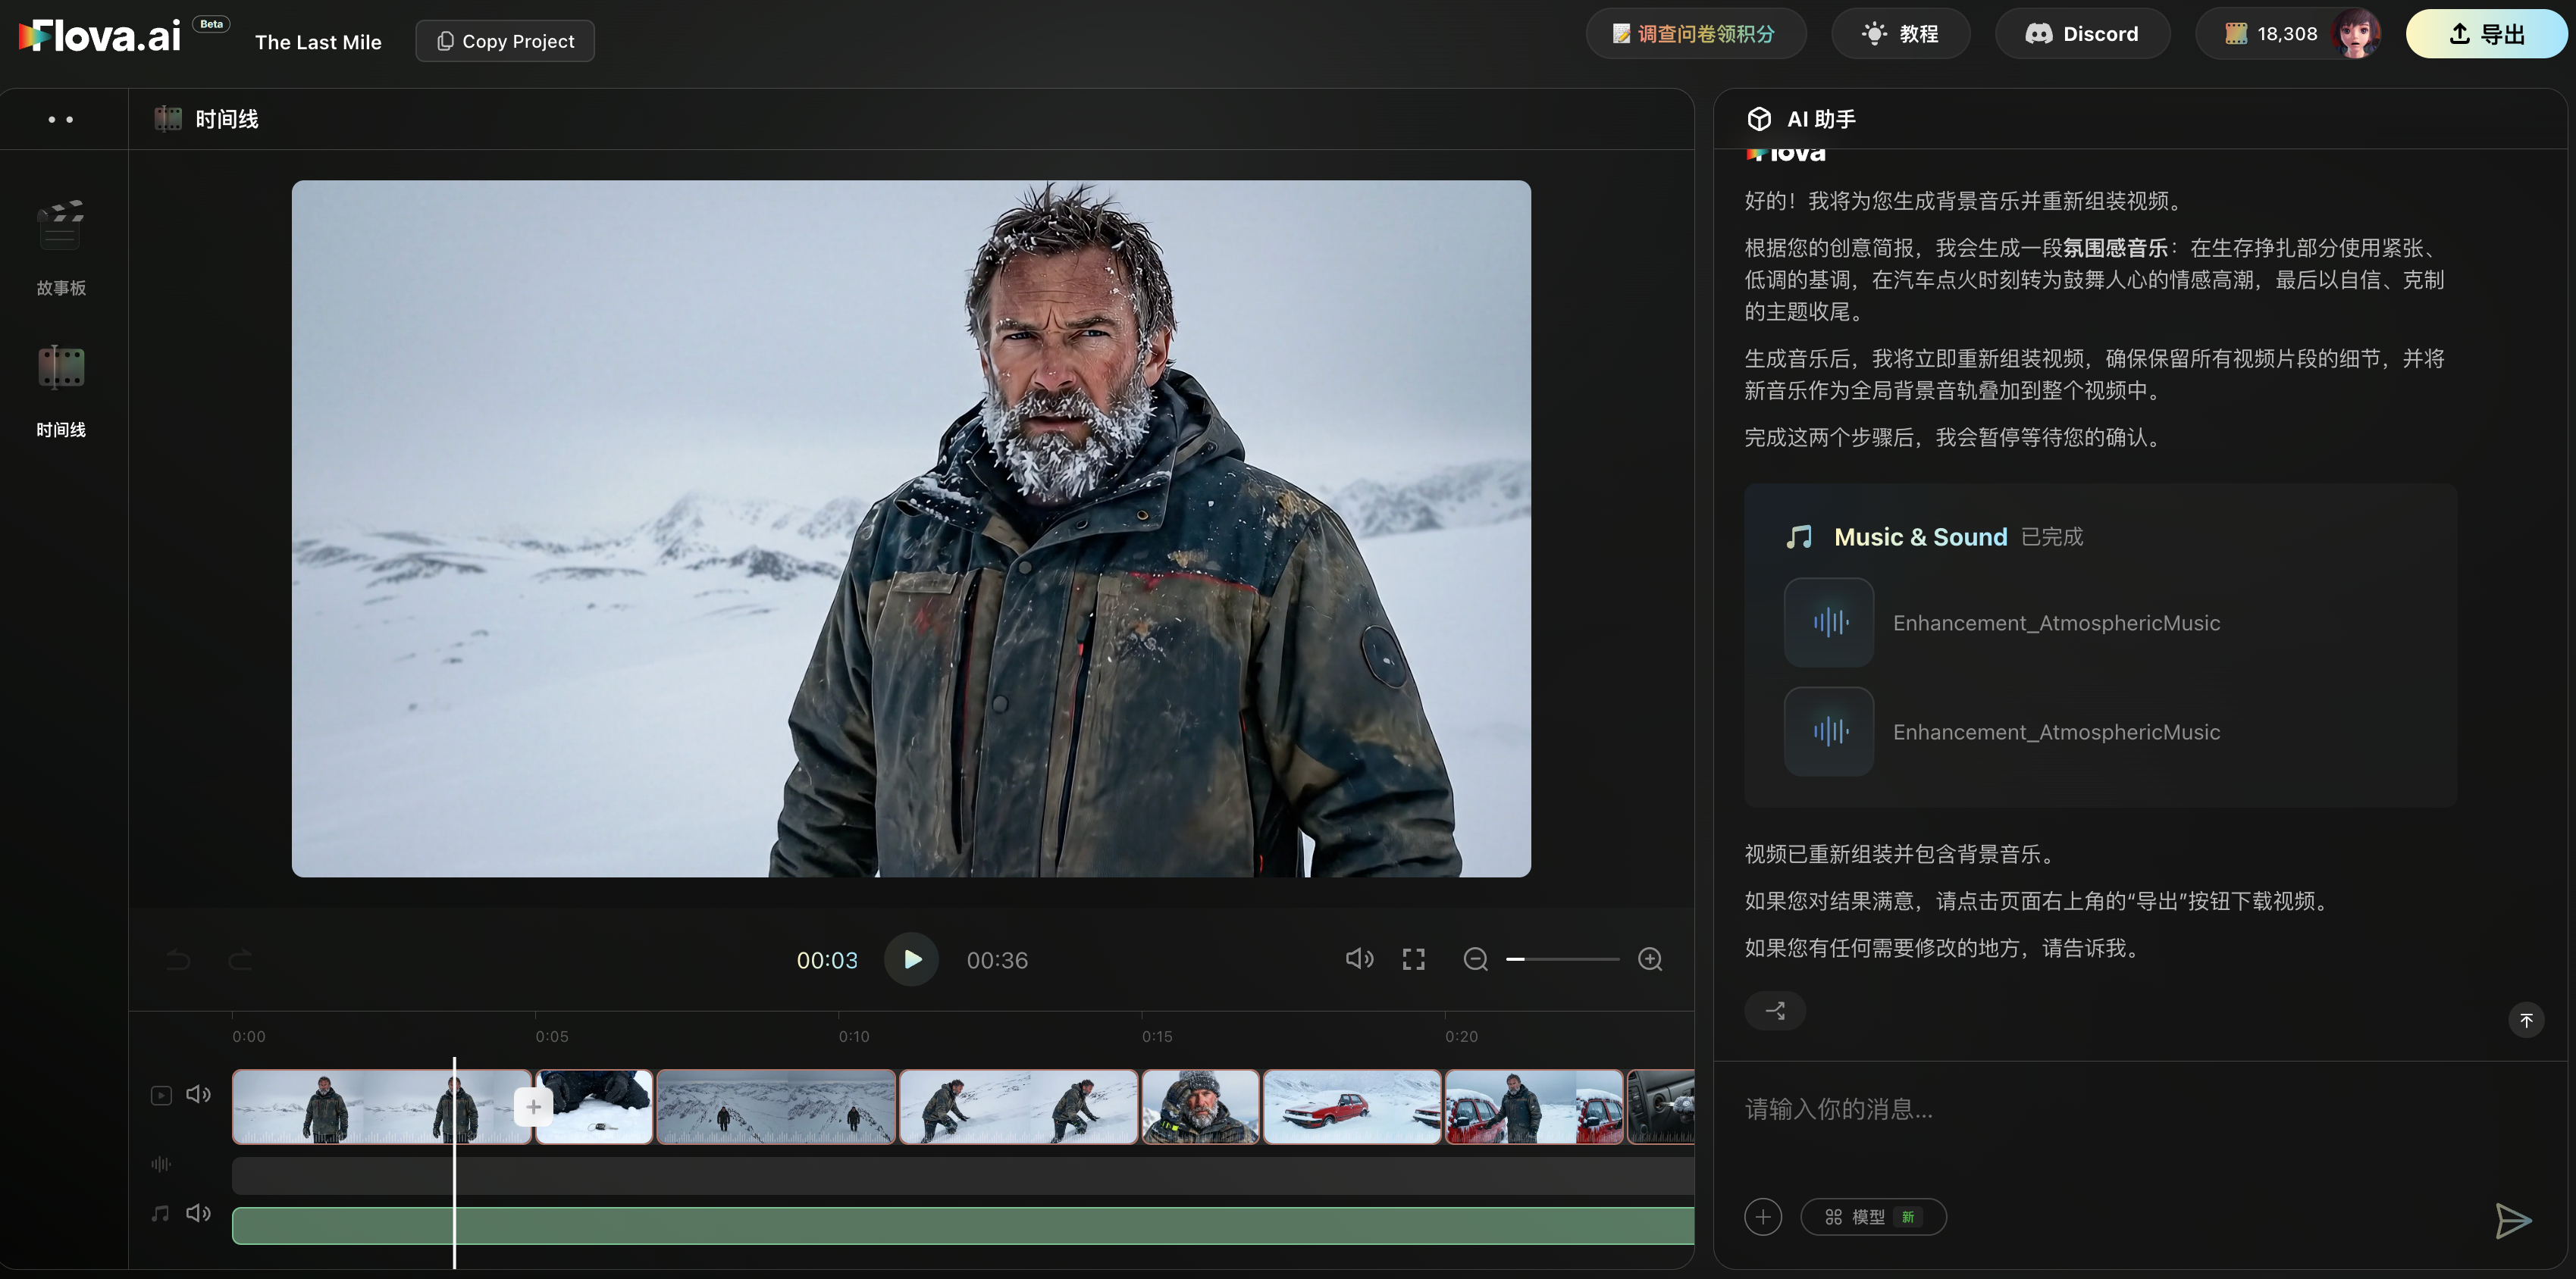Screen dimensions: 2576x1279
Task: Mute the music track speaker toggle
Action: pyautogui.click(x=198, y=1213)
